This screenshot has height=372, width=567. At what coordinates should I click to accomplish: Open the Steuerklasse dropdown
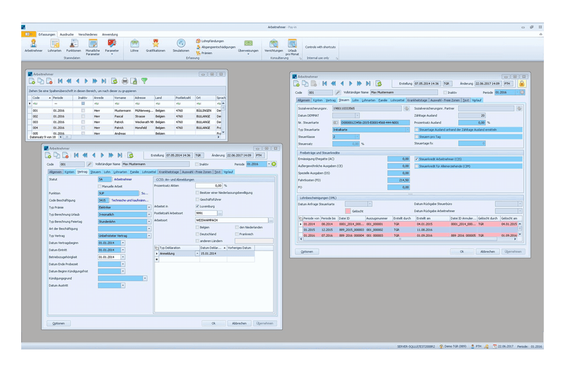(x=357, y=137)
